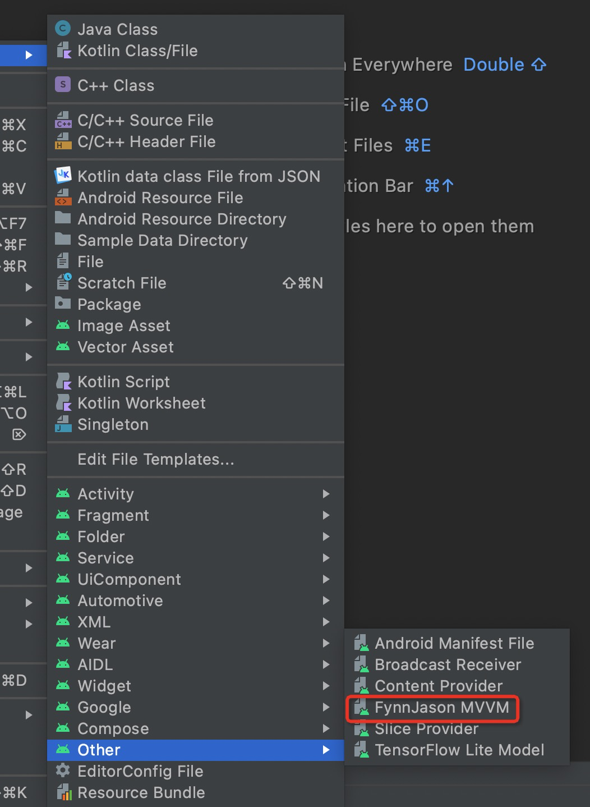Expand the Folder submenu arrow
590x807 pixels.
(326, 537)
